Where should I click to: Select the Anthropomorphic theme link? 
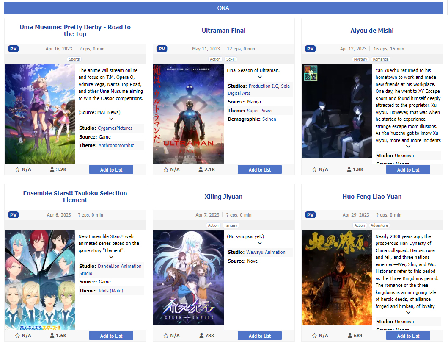pos(116,145)
